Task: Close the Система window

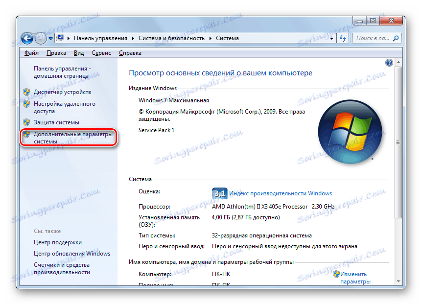Action: (391, 21)
